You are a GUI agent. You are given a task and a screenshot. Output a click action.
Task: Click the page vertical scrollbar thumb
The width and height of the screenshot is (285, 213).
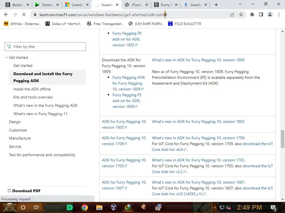pos(282,139)
